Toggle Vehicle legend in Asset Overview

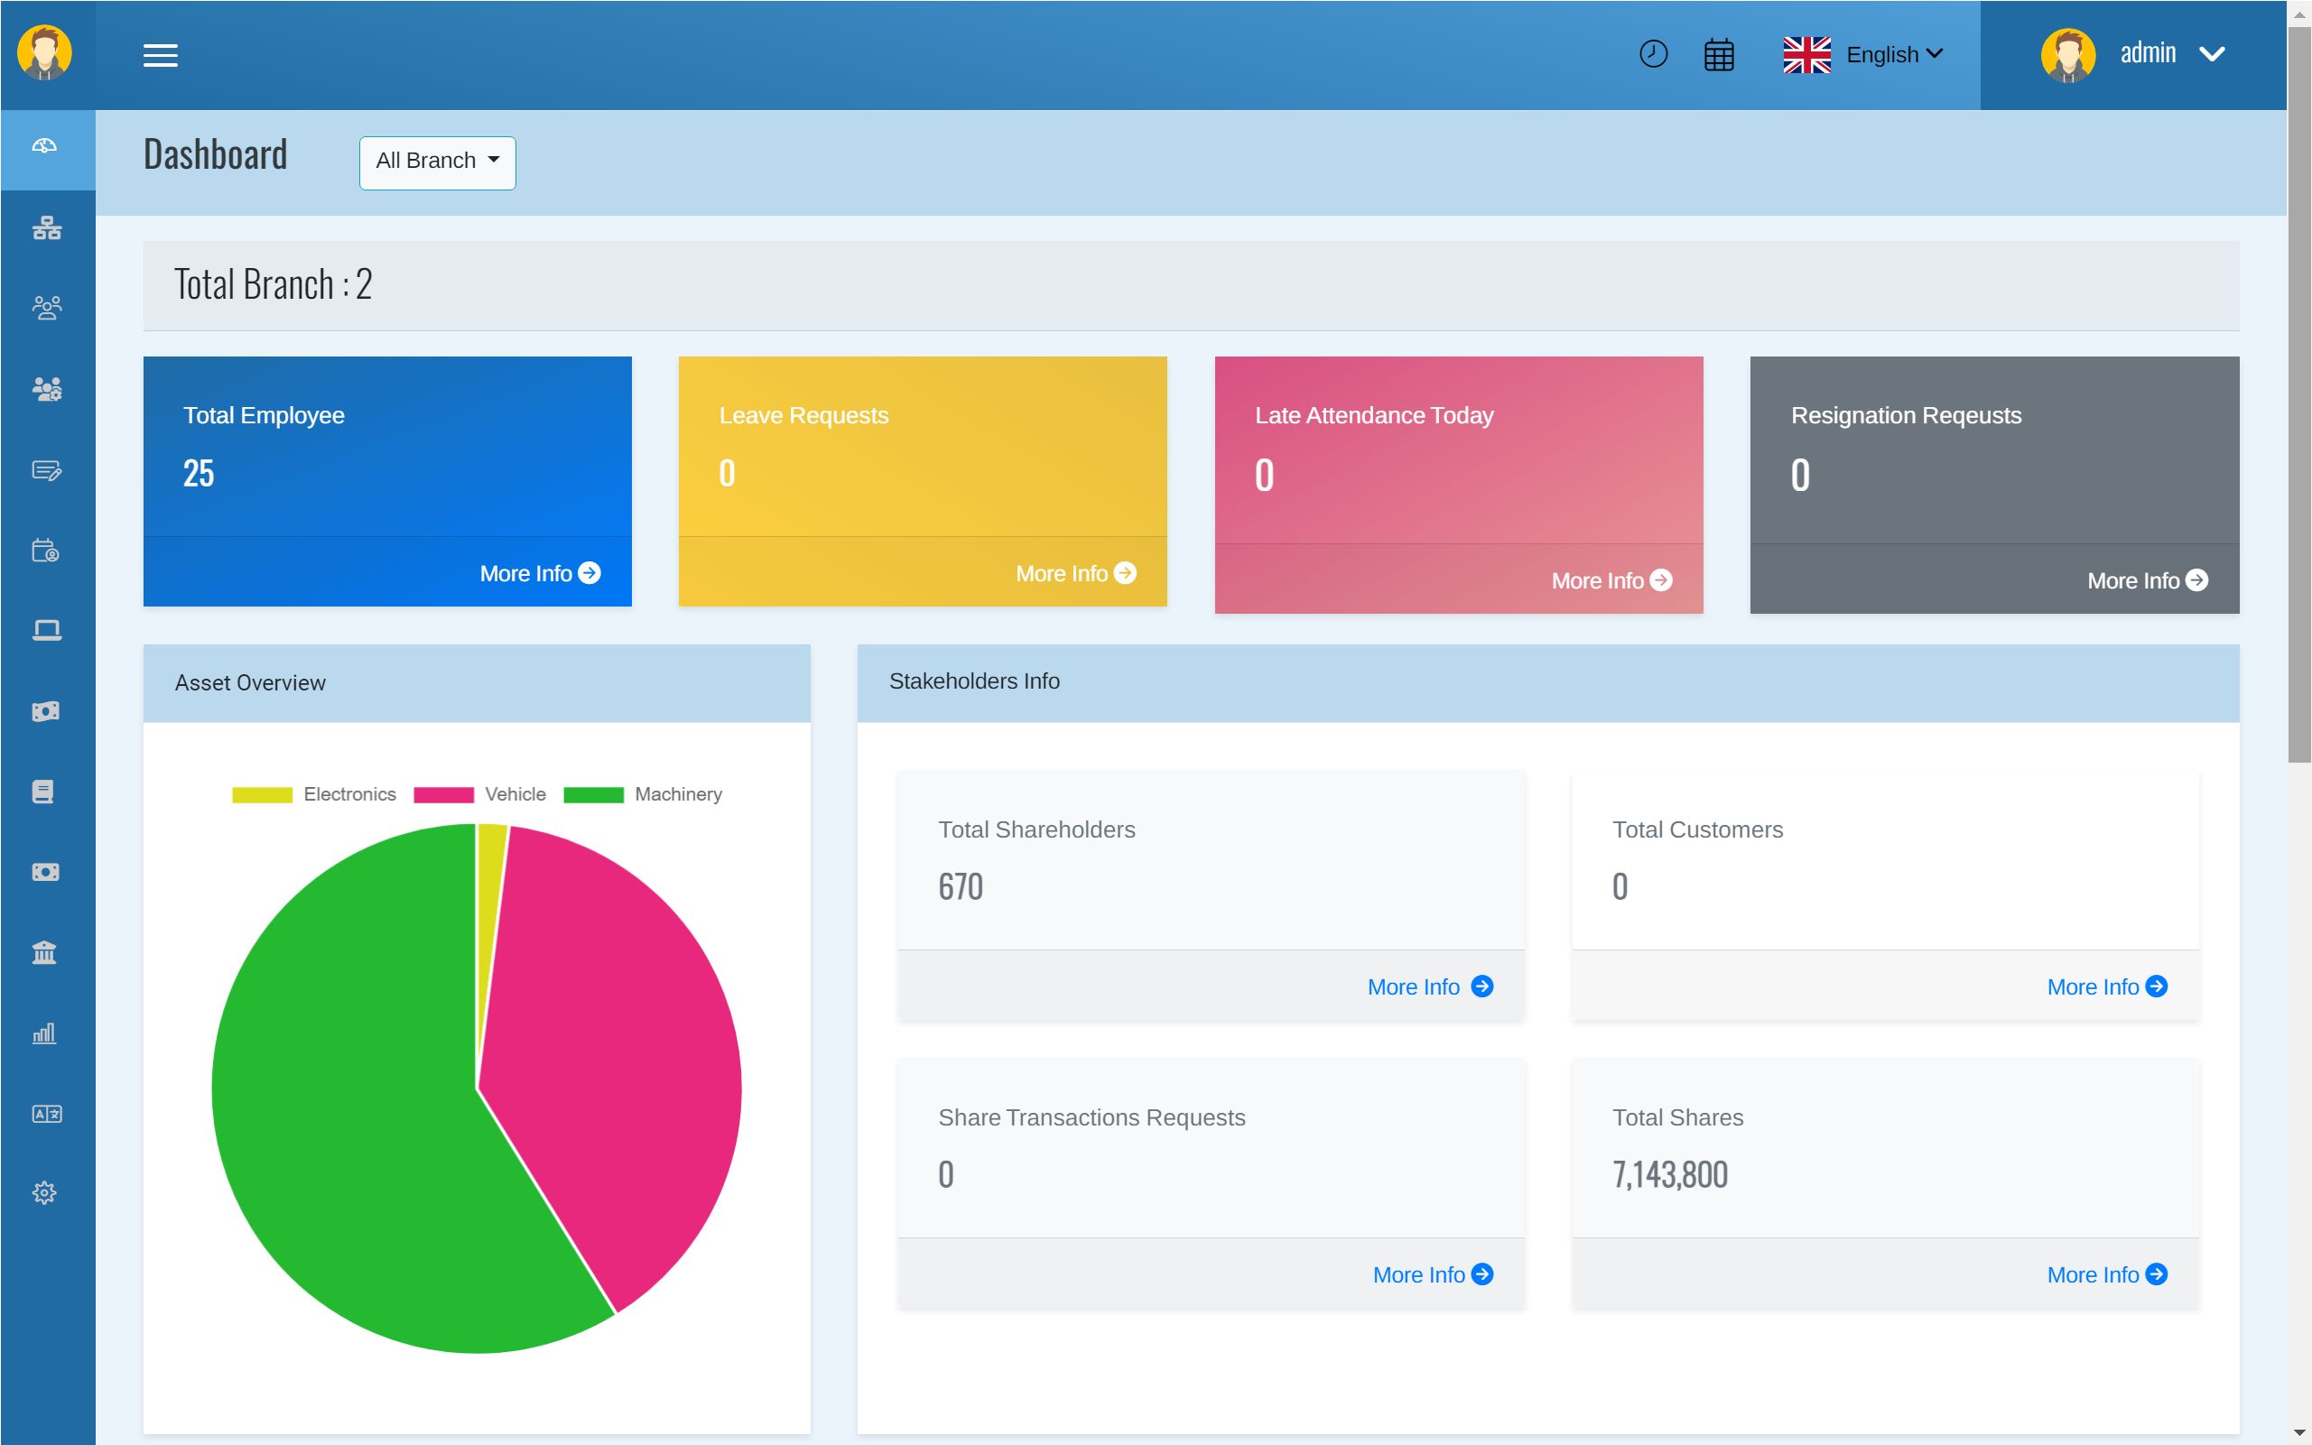[x=479, y=794]
